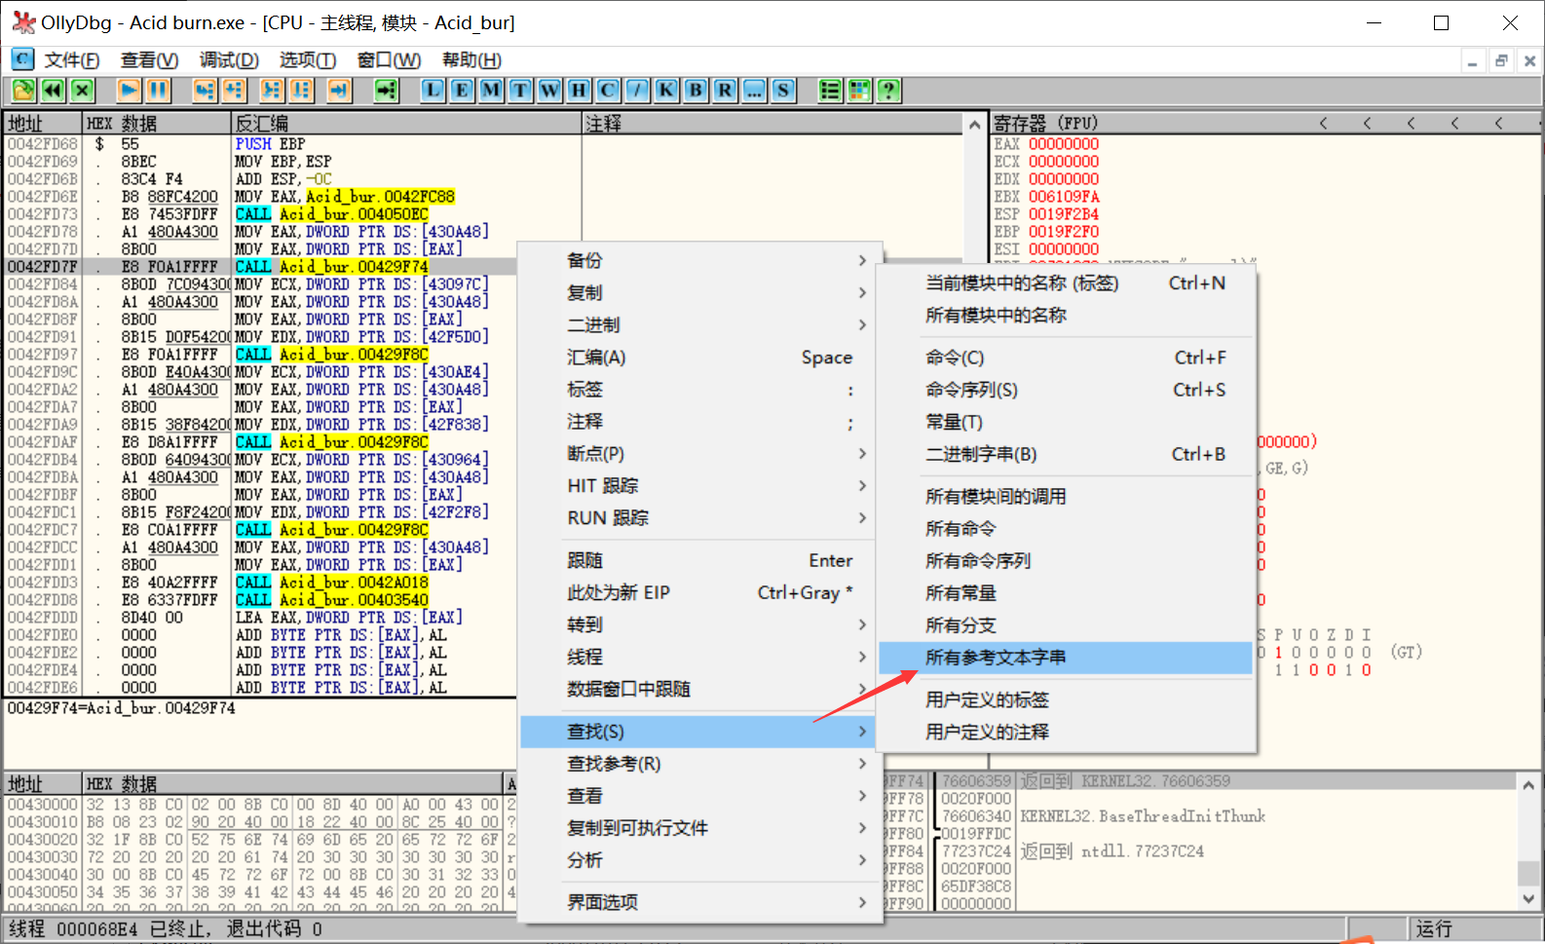Expand the 查找参考(R) context submenu
Screen dimensions: 1545x944
[x=697, y=764]
